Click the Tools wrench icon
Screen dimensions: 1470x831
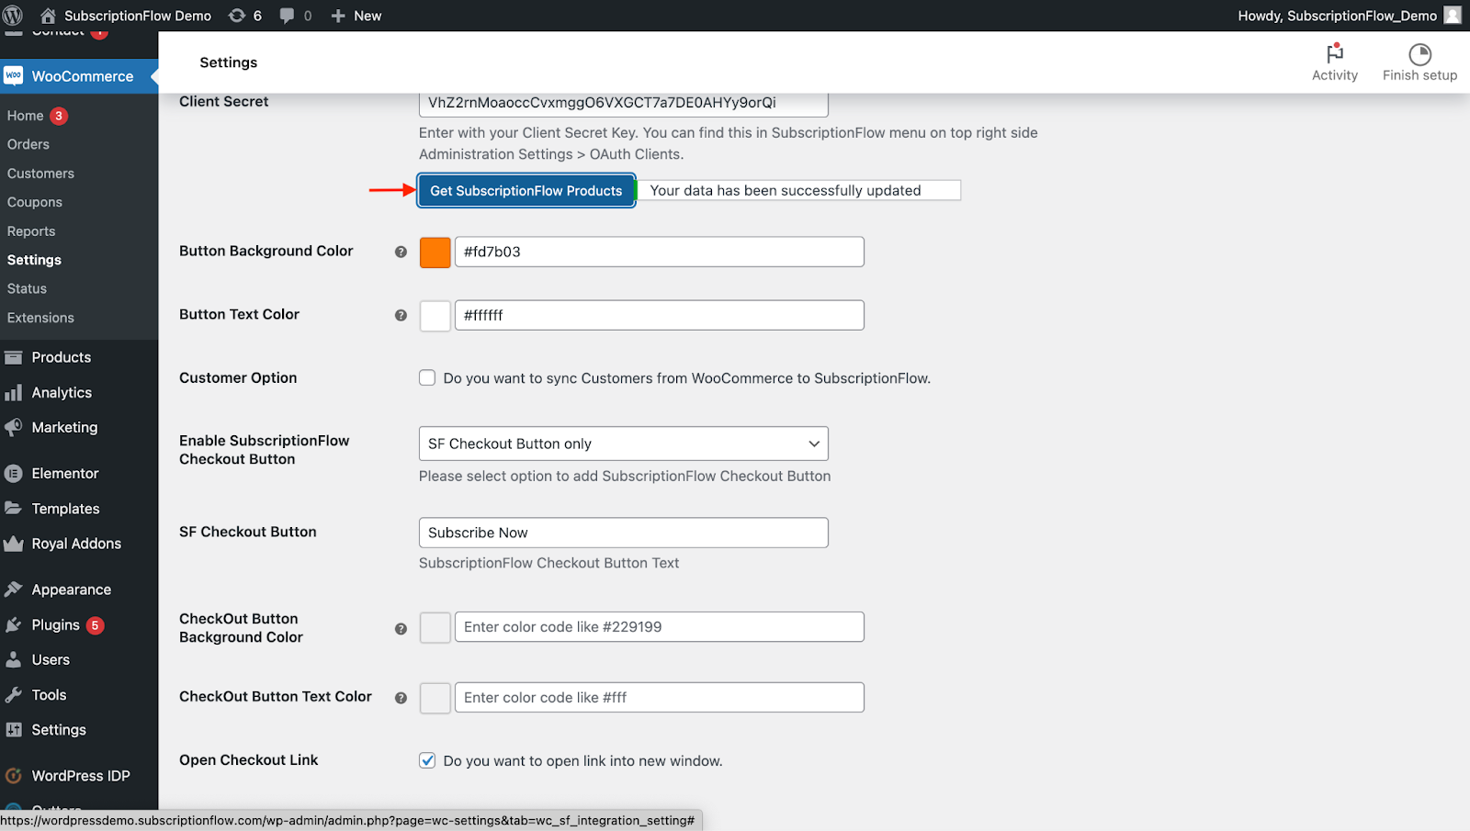[x=13, y=695]
